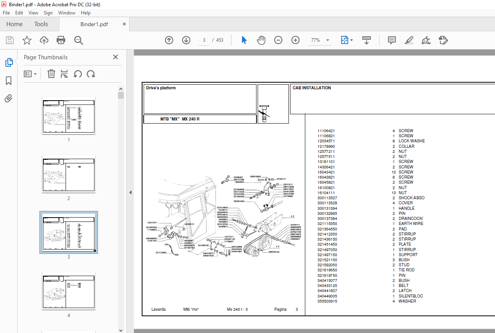Choose the arrow Selection tool
The image size is (495, 333).
click(x=244, y=40)
